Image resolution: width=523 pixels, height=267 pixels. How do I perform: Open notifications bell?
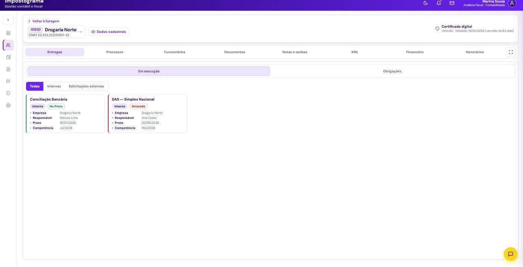(439, 3)
